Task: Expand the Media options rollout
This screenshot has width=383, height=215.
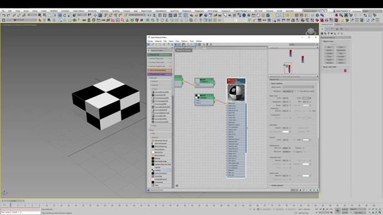Action: pyautogui.click(x=277, y=186)
